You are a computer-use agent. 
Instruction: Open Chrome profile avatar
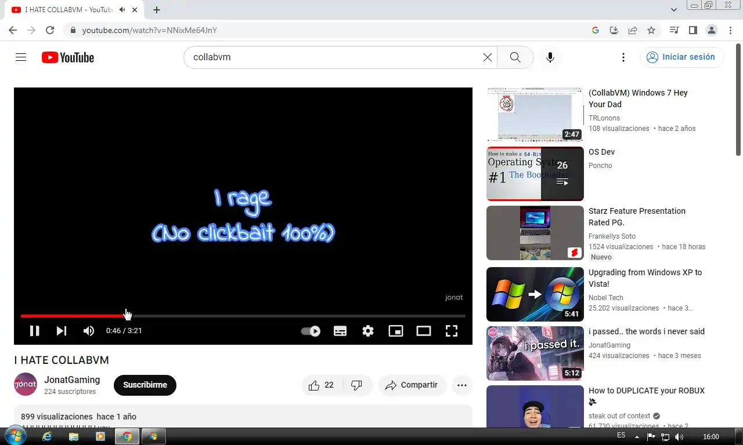coord(712,30)
